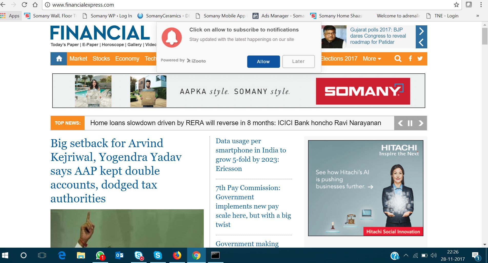Click the browser back arrow
488x263 pixels.
3,5
